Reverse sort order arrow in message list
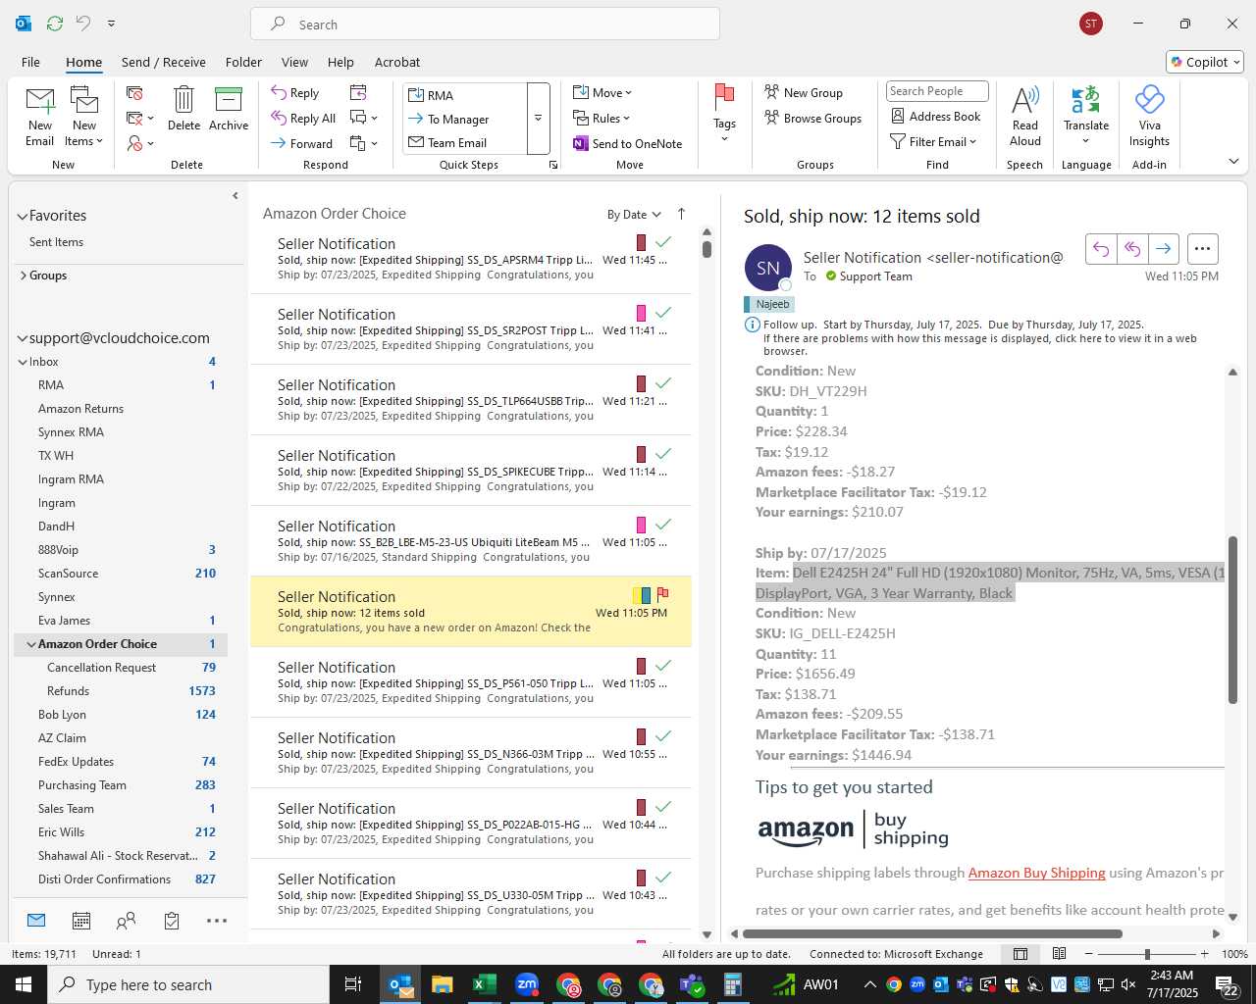The image size is (1256, 1004). [681, 214]
